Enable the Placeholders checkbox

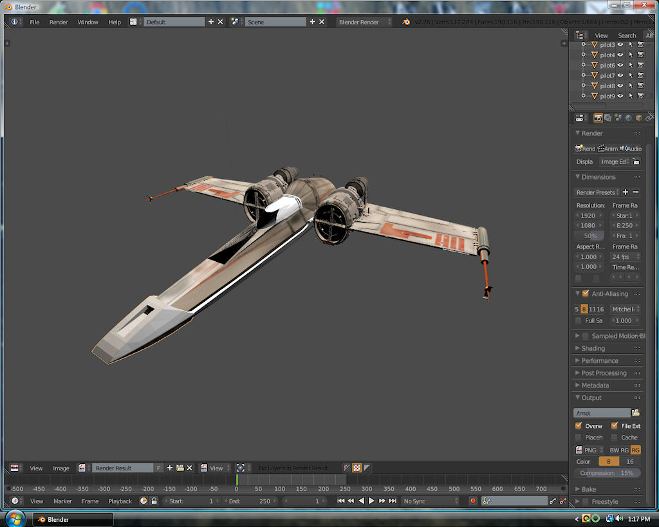tap(579, 438)
